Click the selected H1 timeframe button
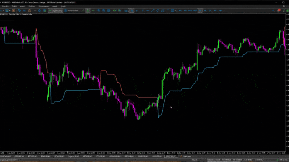289x162 pixels. click(x=200, y=10)
